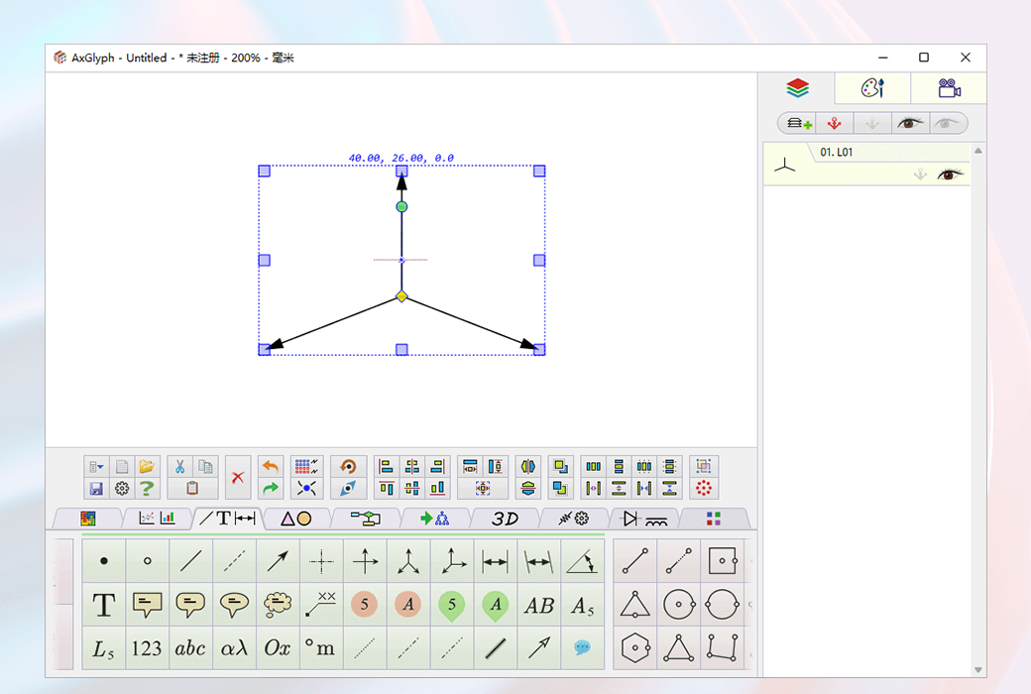Open the painter's palette panel tab
This screenshot has width=1031, height=694.
click(870, 88)
